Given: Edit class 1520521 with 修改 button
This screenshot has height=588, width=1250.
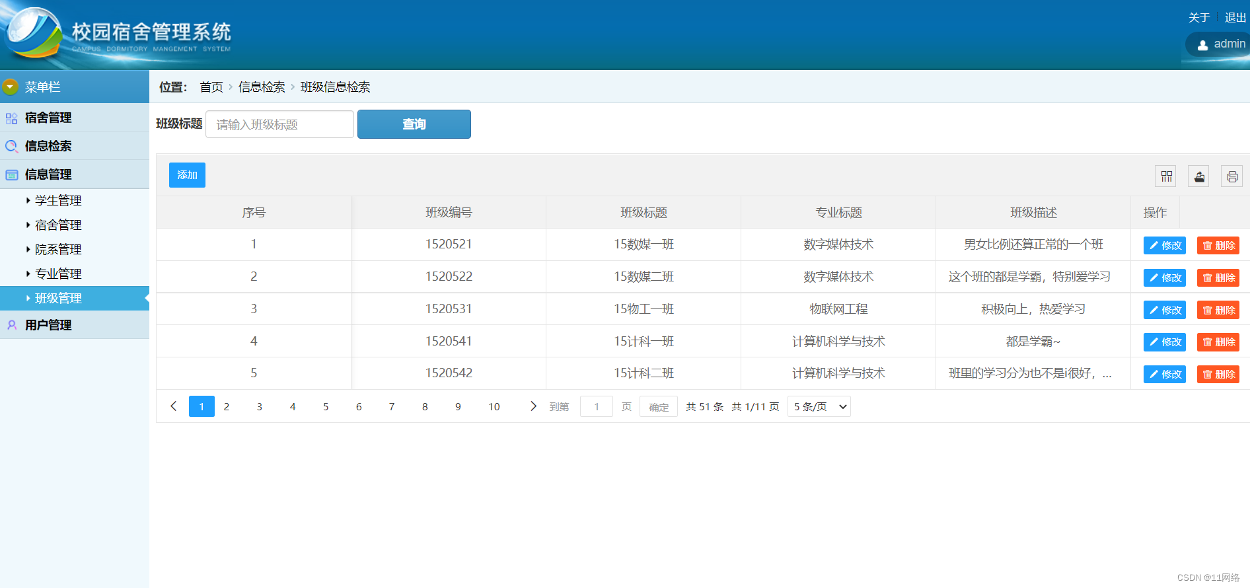Looking at the screenshot, I should (x=1164, y=245).
